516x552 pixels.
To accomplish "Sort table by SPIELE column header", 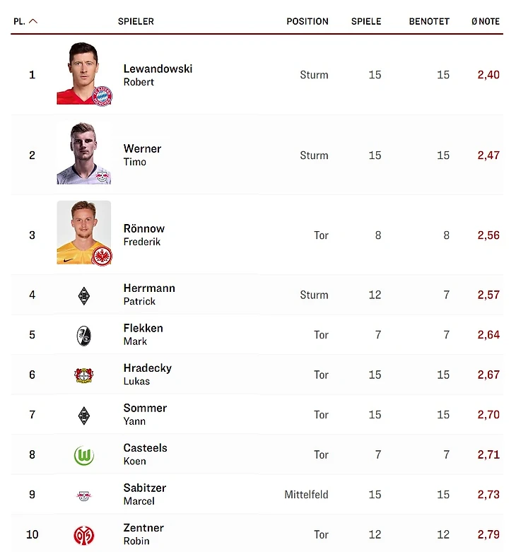I will click(x=366, y=21).
